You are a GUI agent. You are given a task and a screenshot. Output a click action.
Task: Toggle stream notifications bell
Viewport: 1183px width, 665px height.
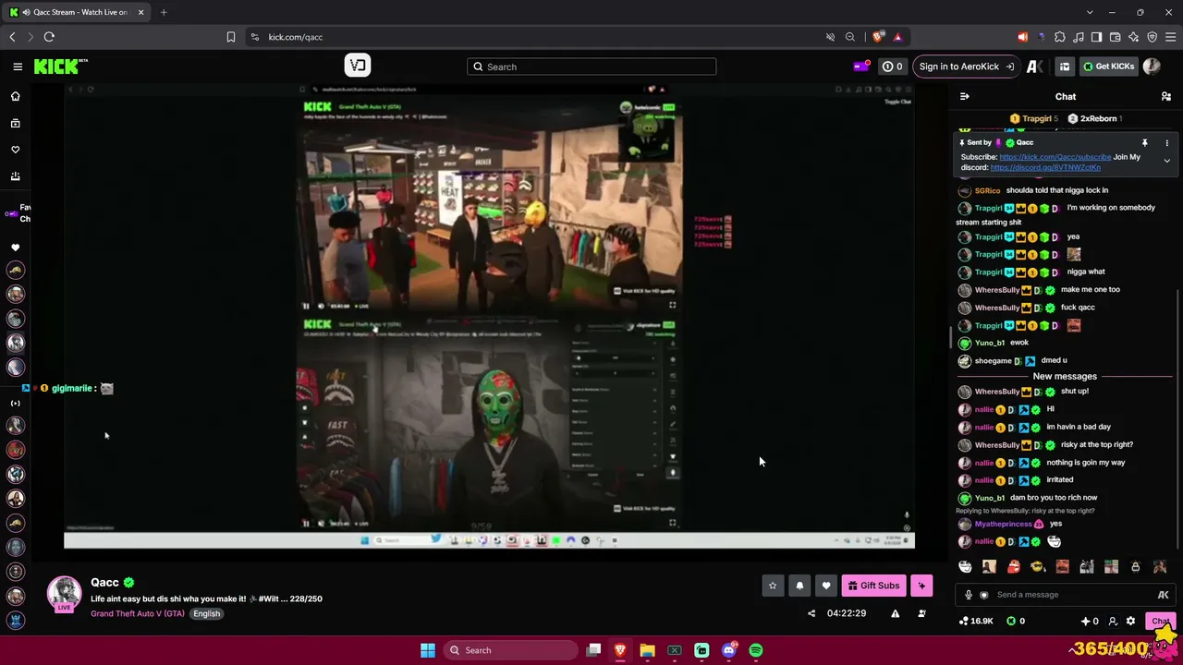point(799,586)
